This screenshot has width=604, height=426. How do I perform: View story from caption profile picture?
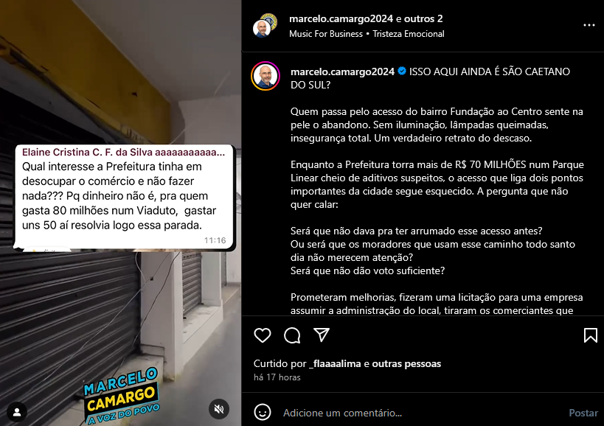coord(265,76)
